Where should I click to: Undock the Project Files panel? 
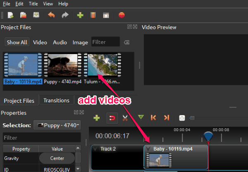(x=129, y=27)
